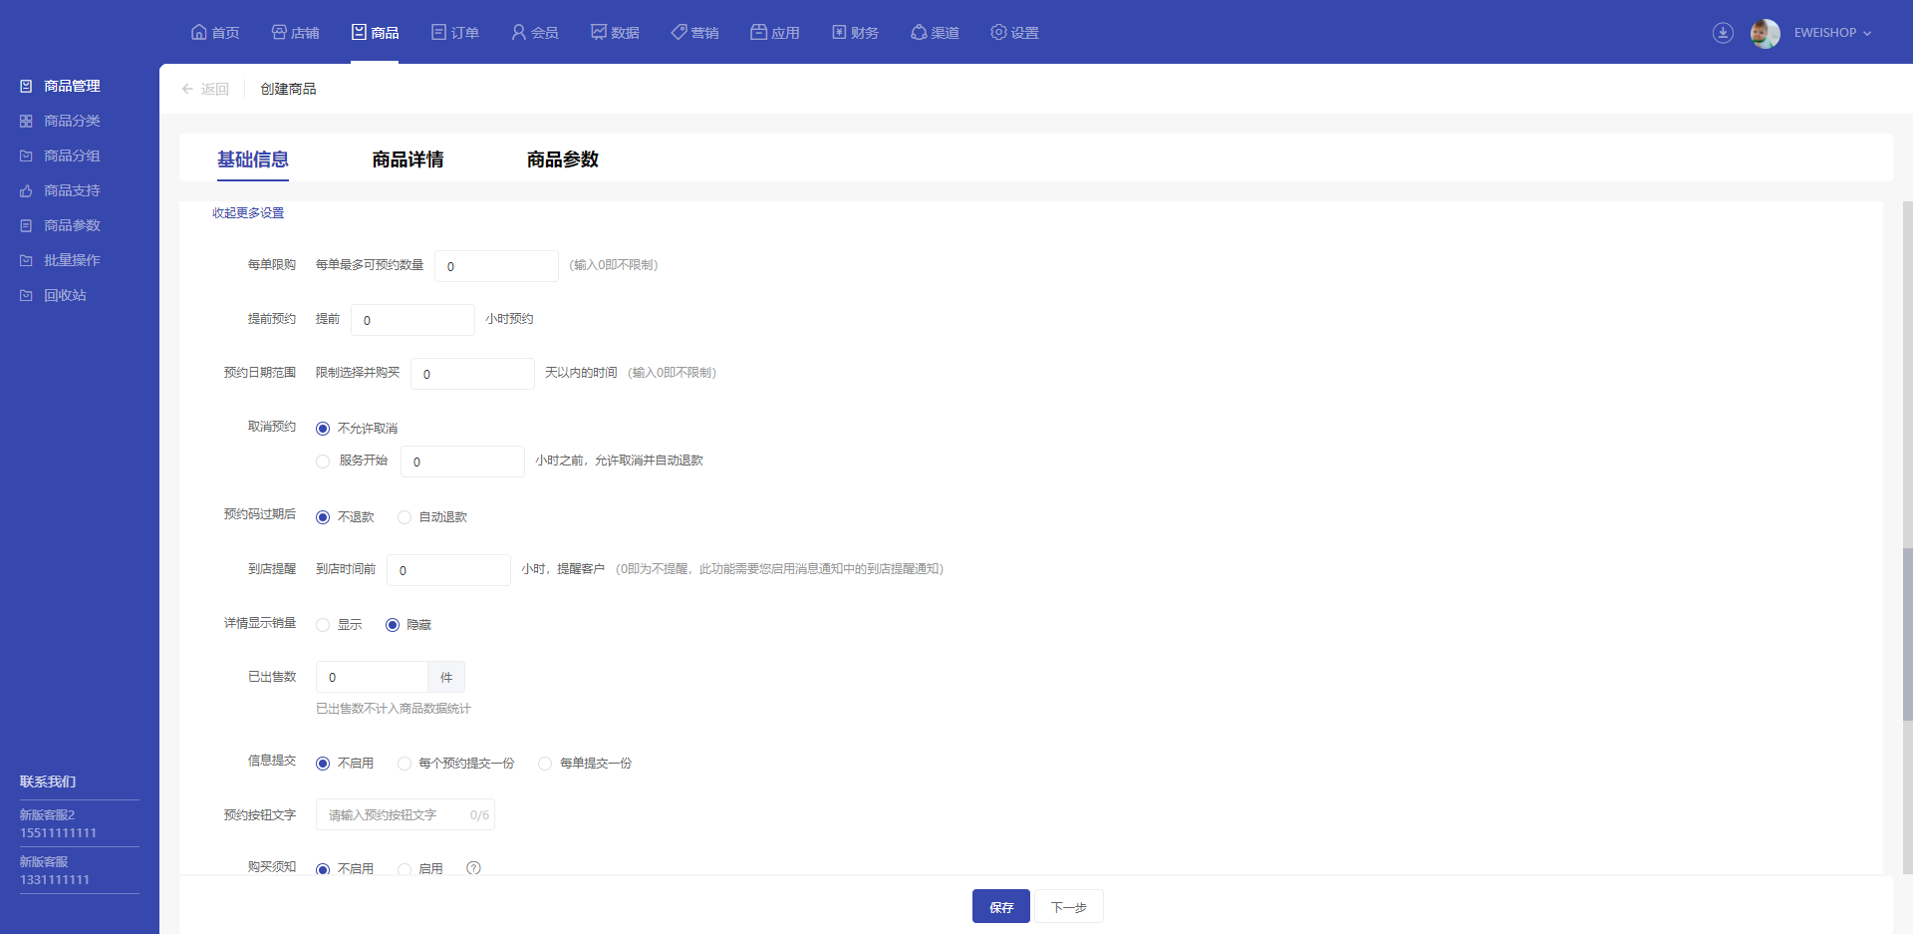Choose 自动退款 for expired booking code

[405, 517]
